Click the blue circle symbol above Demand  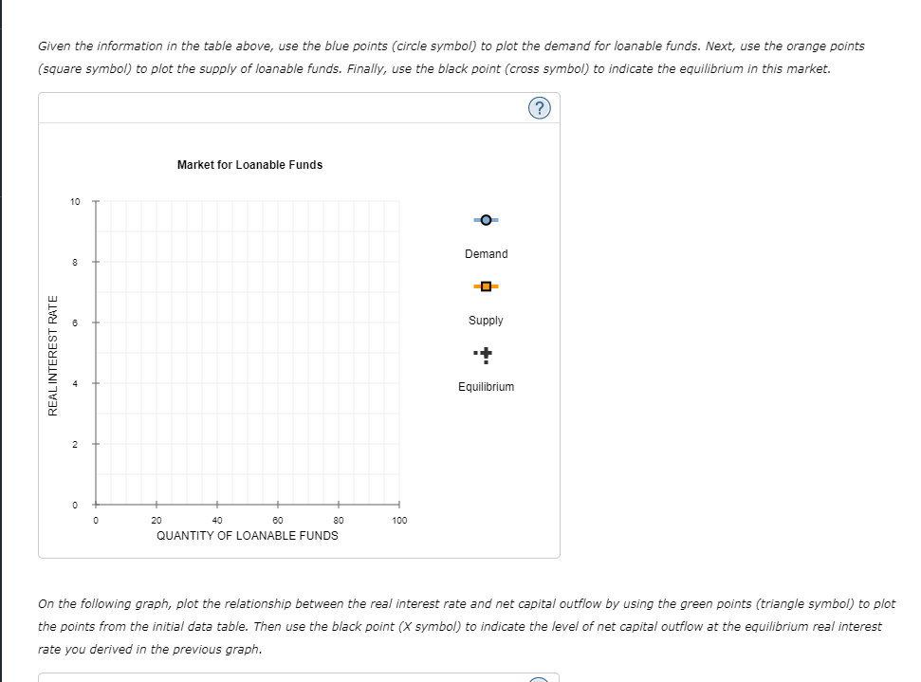point(486,220)
